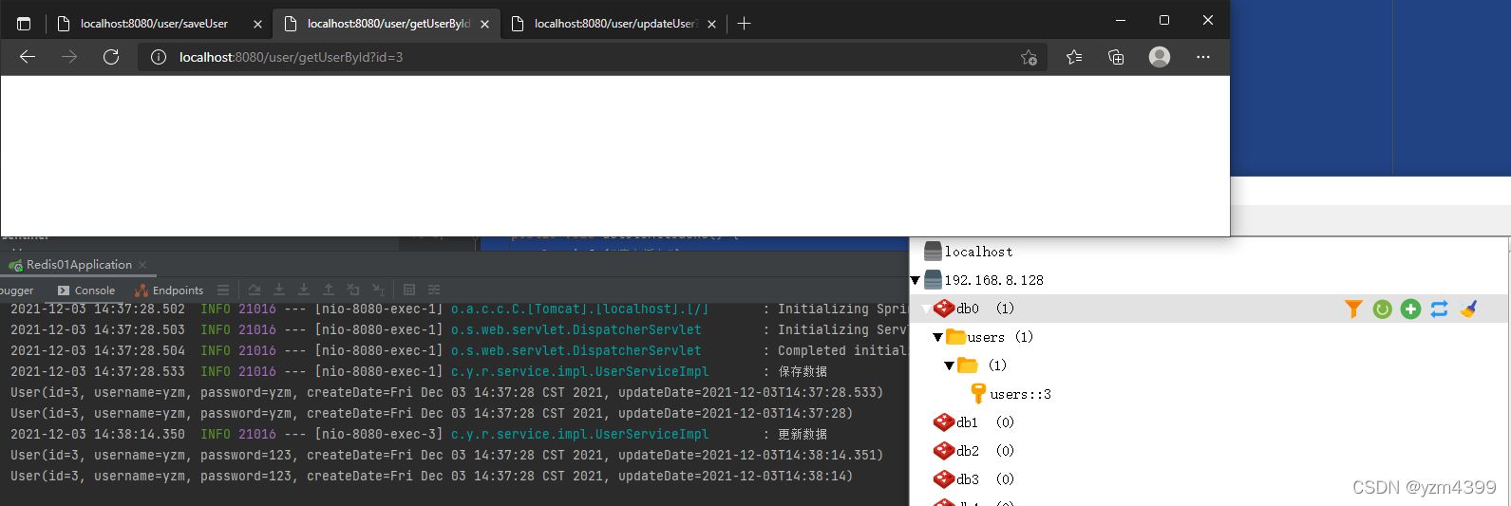Click the browser back arrow

28,57
